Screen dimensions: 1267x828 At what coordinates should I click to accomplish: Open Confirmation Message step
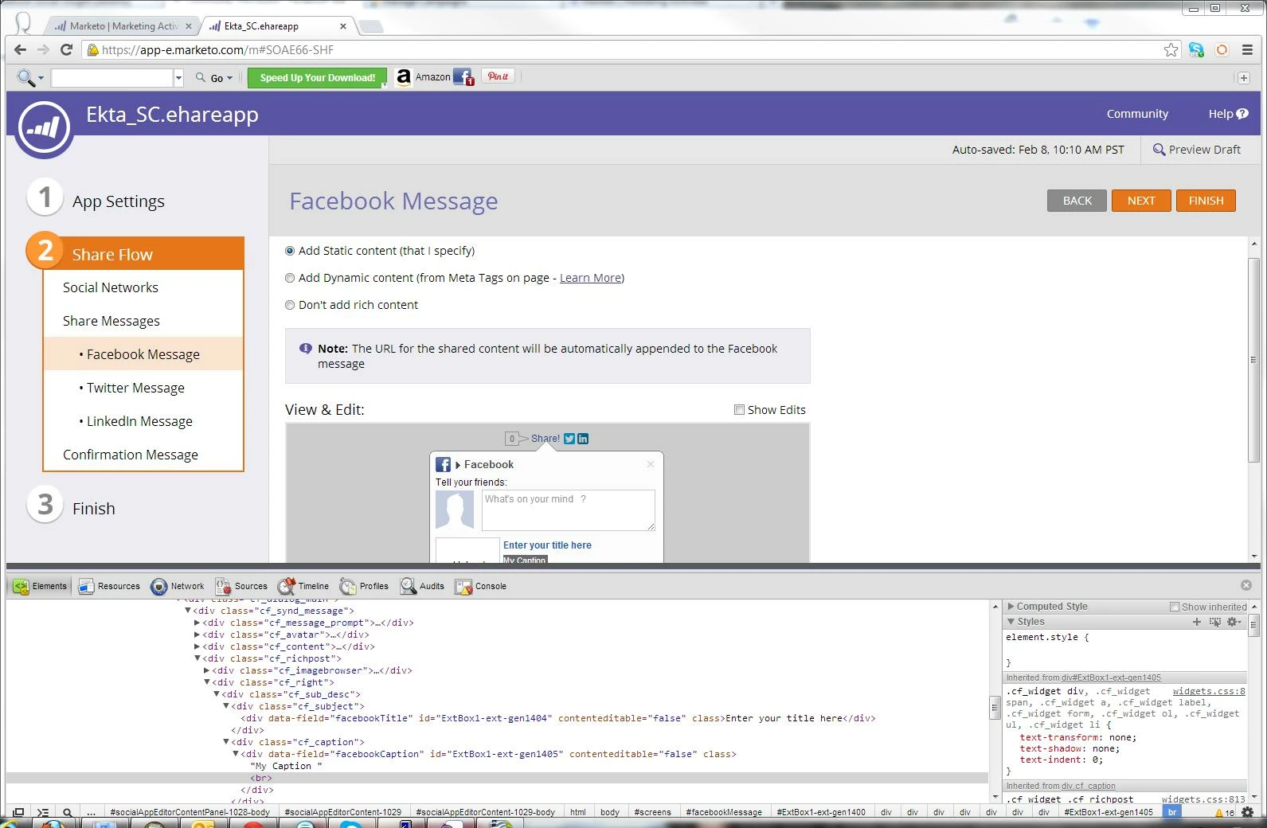pyautogui.click(x=131, y=455)
